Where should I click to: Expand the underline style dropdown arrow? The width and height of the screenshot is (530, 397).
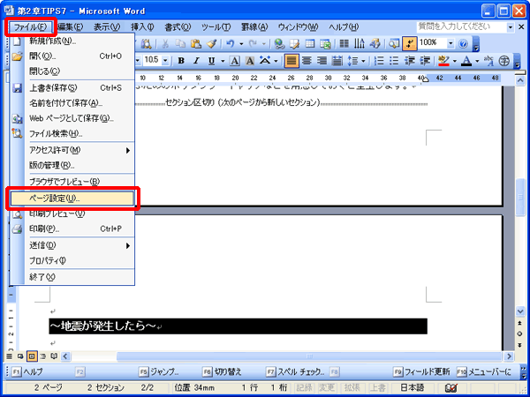click(x=223, y=61)
